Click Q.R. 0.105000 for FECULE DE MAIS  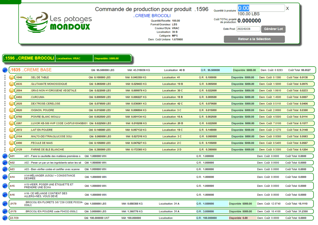pyautogui.click(x=208, y=143)
